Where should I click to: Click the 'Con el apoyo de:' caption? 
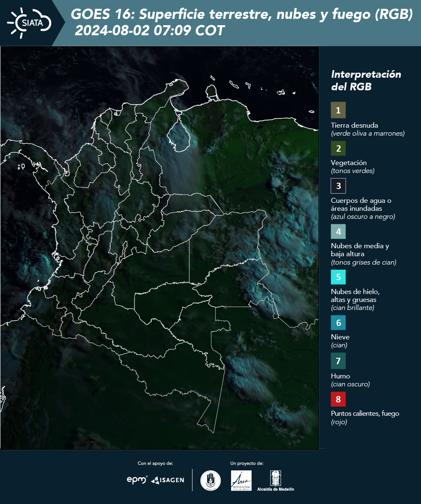[x=155, y=463]
